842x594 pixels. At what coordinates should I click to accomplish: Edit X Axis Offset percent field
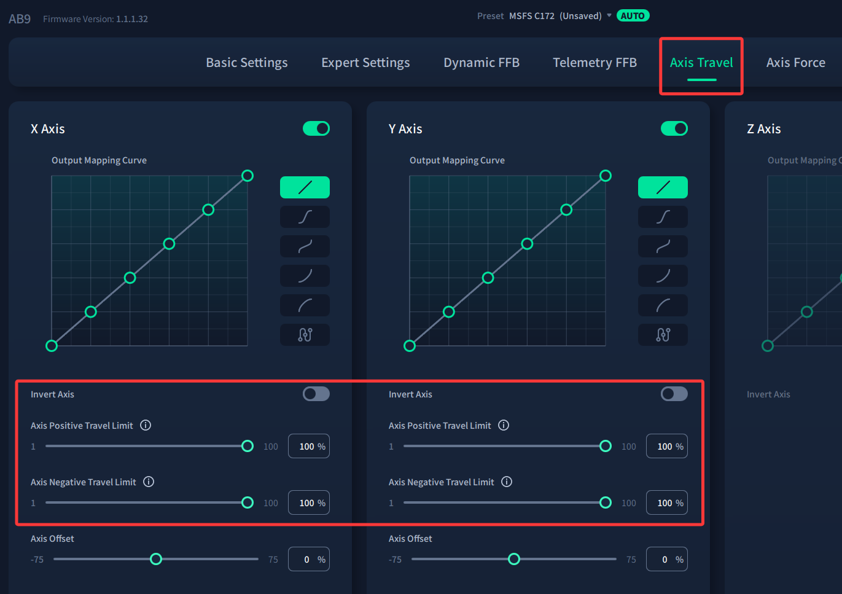[x=309, y=560]
